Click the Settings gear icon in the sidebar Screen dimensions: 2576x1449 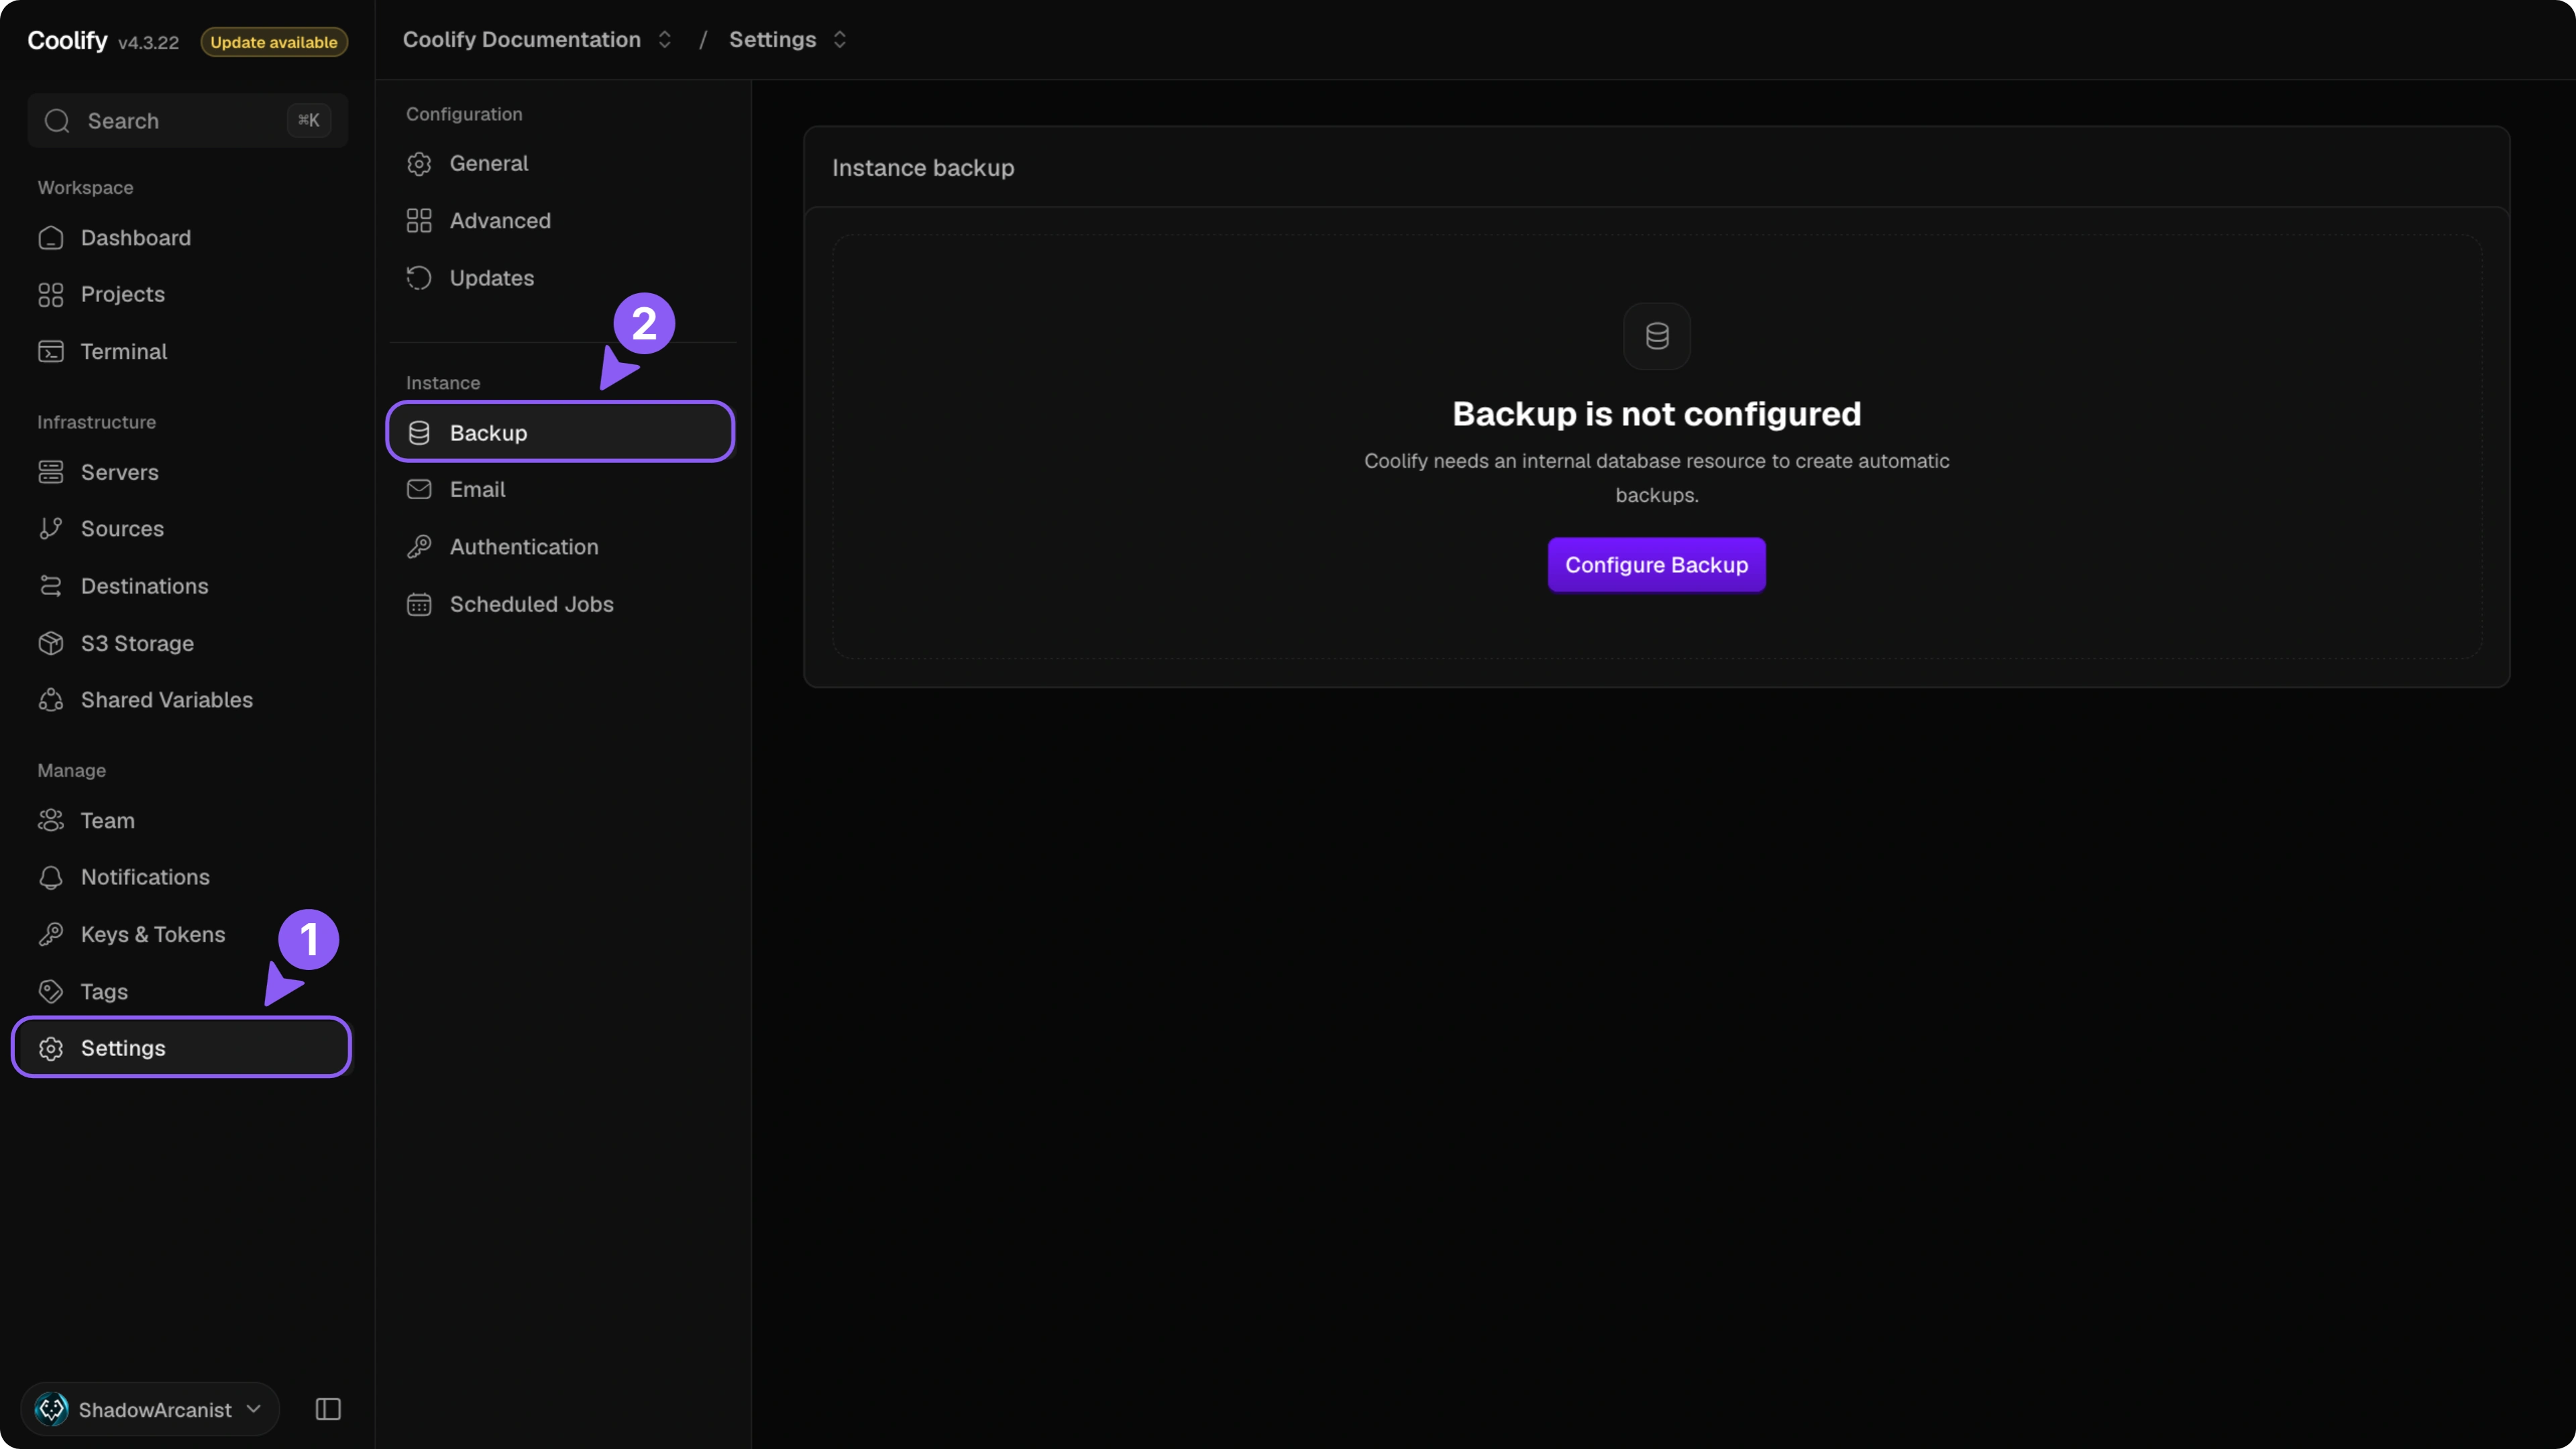(51, 1048)
